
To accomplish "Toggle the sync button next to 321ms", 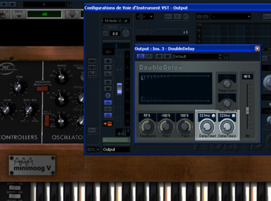I will click(214, 116).
